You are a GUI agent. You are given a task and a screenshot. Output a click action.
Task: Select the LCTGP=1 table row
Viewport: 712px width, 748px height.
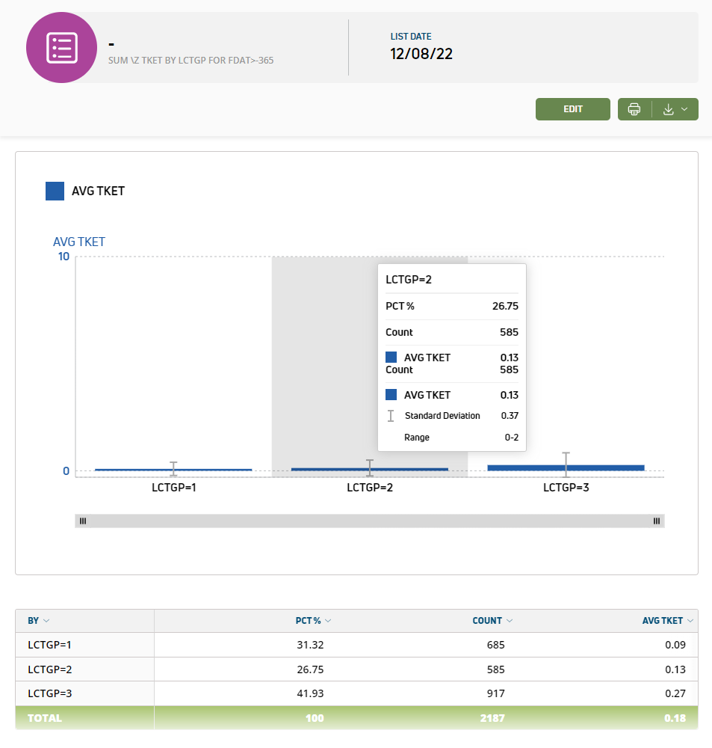(x=356, y=645)
